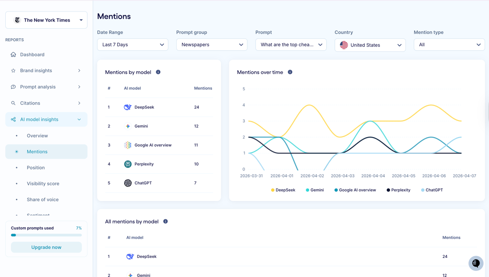
Task: Click the Brand insights star icon
Action: [13, 71]
